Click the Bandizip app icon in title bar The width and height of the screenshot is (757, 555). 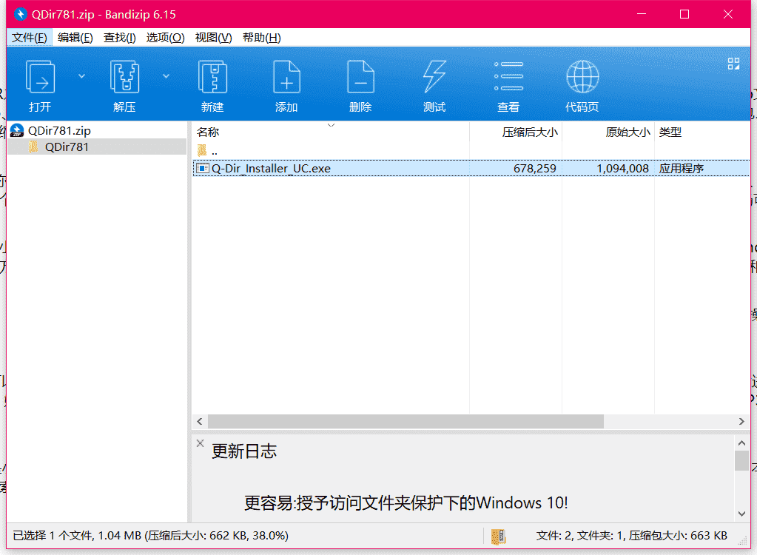click(x=20, y=14)
